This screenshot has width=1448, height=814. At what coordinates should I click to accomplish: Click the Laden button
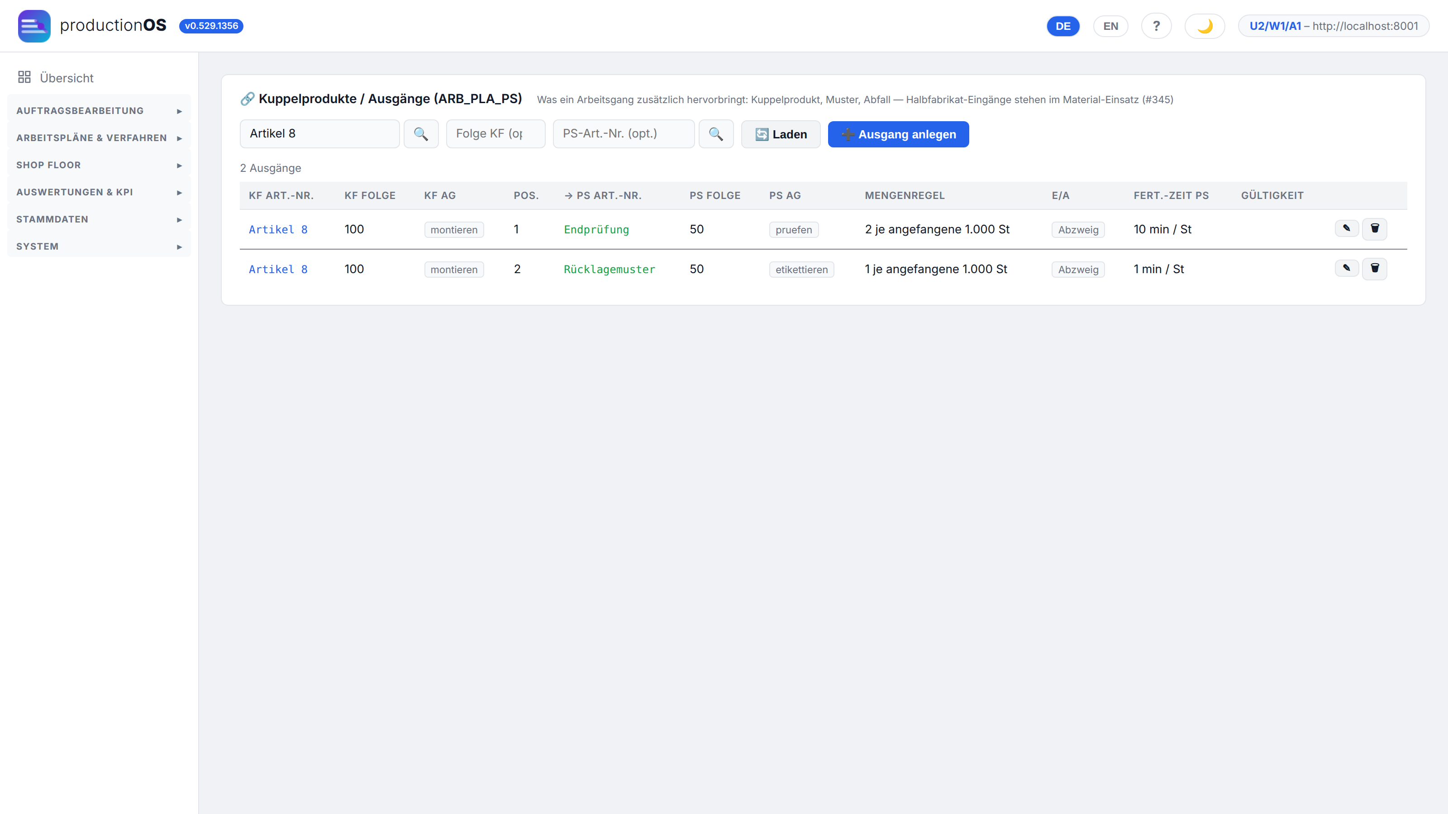click(x=781, y=134)
